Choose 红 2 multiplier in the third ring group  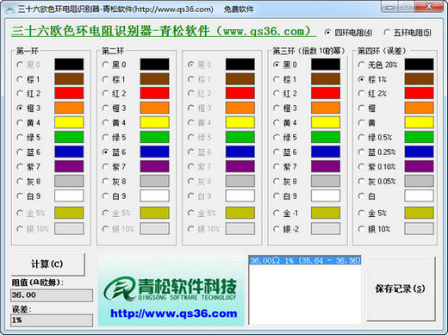point(285,94)
